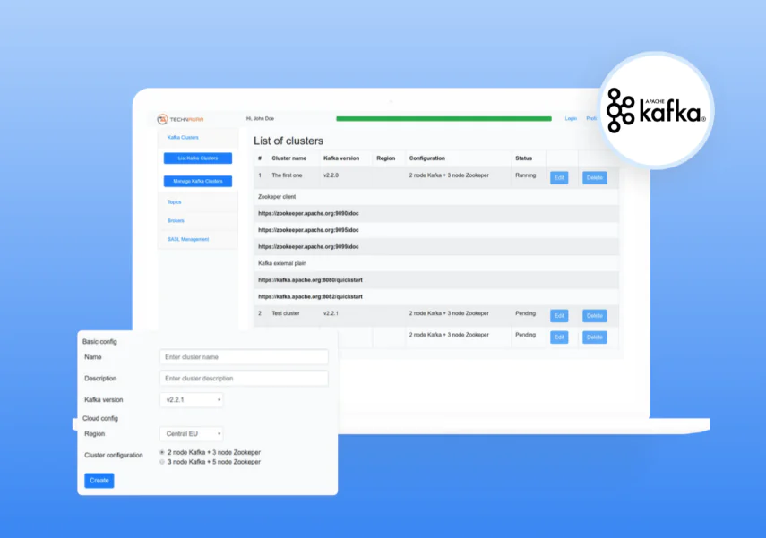Open the kafka.apache.org:8080/quickstart link
Image resolution: width=766 pixels, height=538 pixels.
pyautogui.click(x=310, y=280)
